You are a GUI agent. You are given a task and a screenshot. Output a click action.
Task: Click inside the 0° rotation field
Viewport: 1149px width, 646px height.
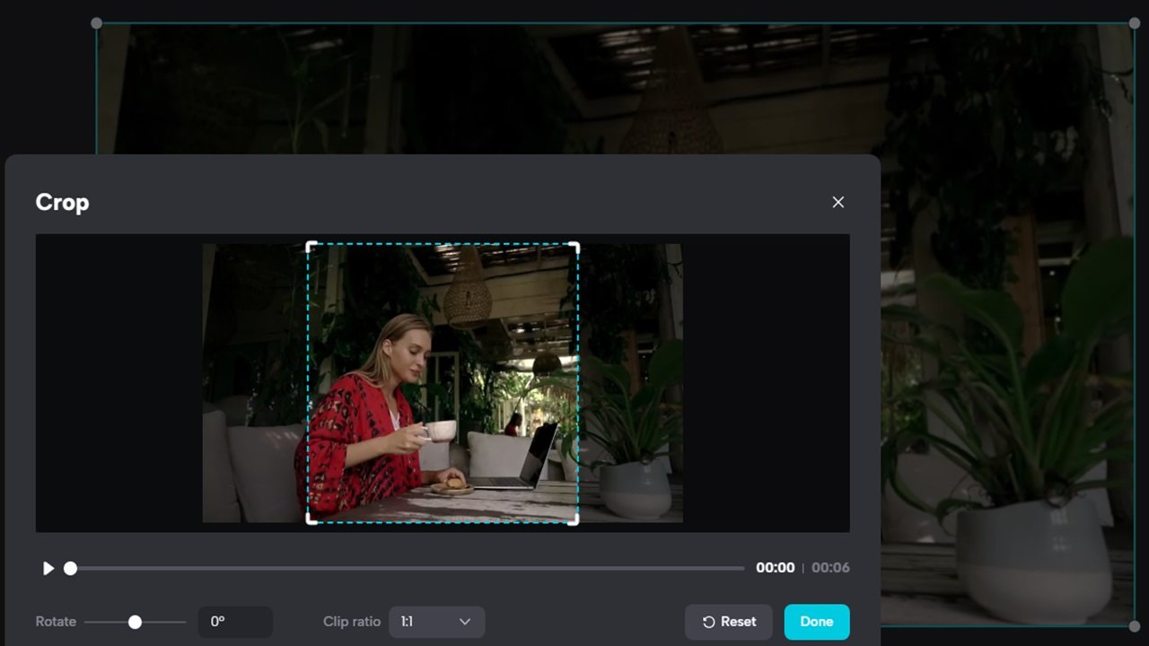235,621
